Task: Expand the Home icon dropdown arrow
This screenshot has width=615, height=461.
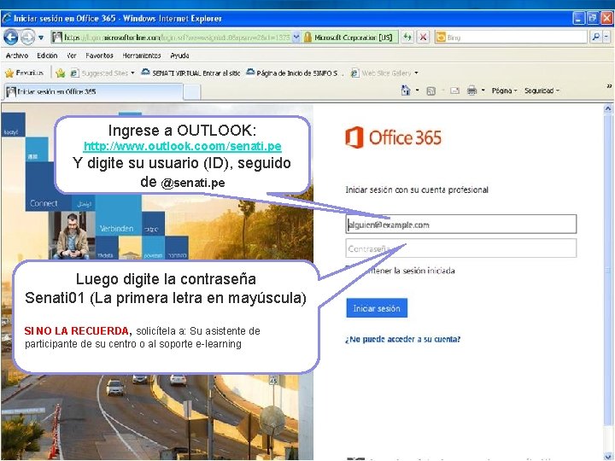Action: (418, 90)
